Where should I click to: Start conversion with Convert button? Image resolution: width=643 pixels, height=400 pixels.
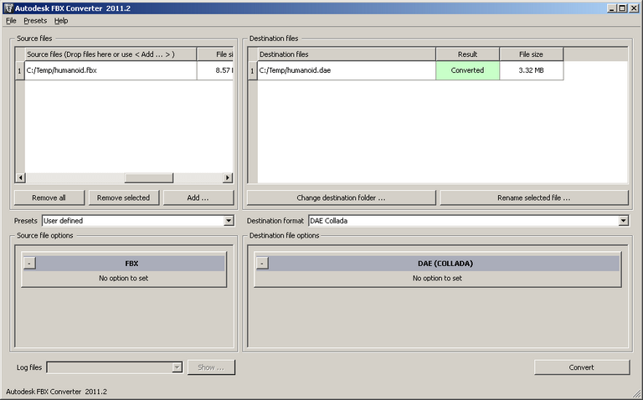click(x=582, y=367)
